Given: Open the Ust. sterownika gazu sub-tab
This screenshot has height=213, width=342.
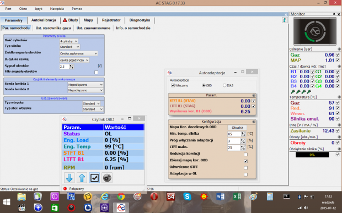Looking at the screenshot, I should pos(53,28).
